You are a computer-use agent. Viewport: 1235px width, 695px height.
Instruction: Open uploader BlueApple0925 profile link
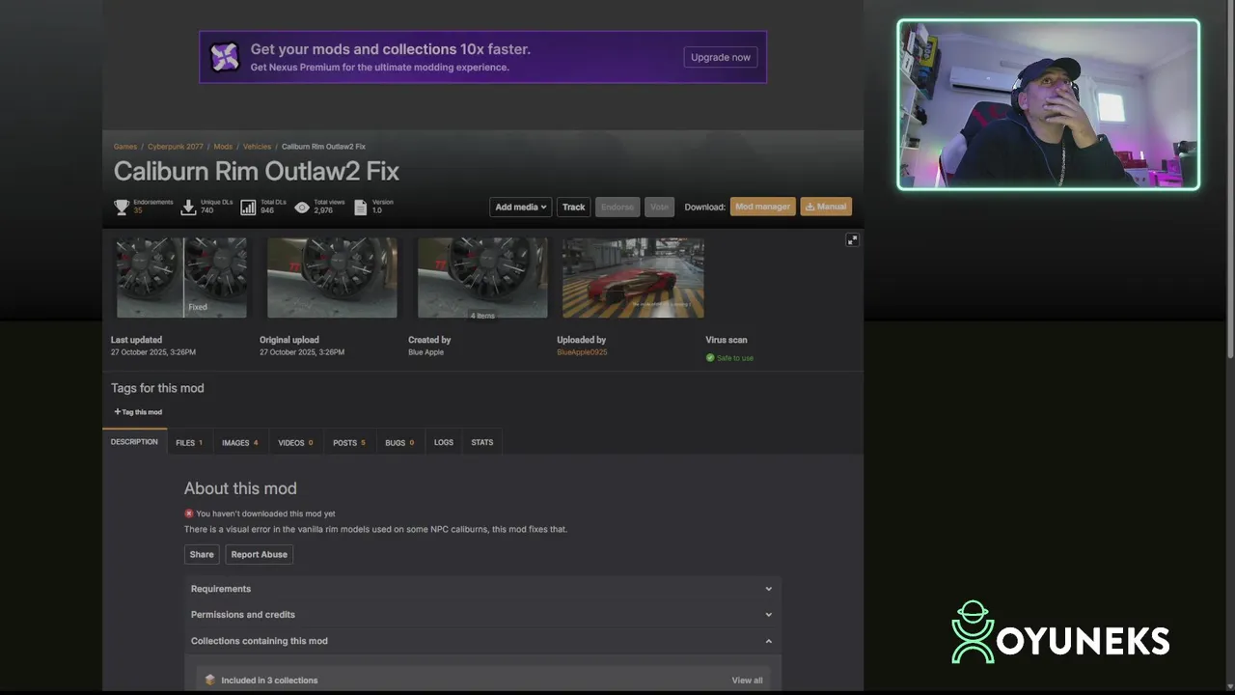582,352
